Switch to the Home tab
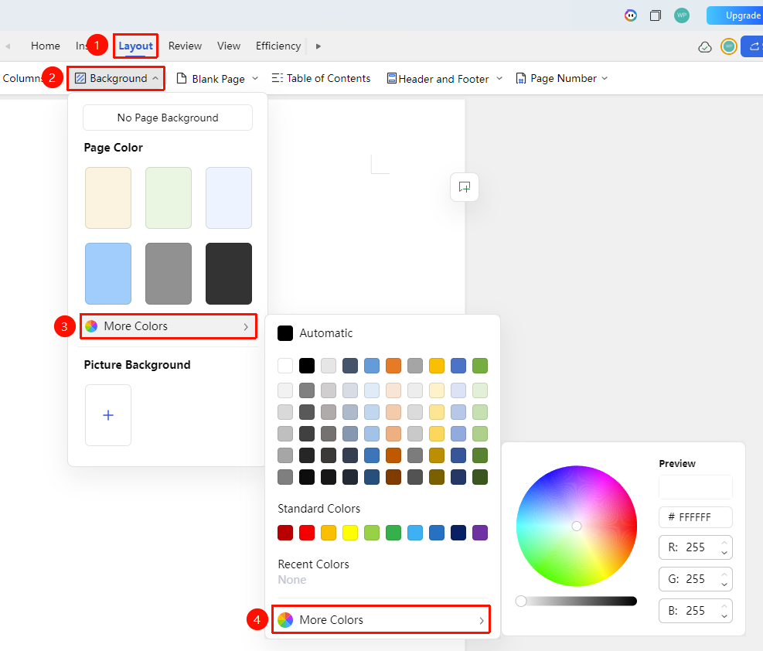 (x=46, y=46)
